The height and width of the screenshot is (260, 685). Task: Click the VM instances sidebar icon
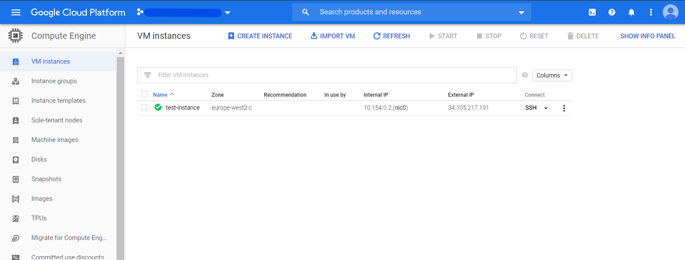[x=16, y=62]
